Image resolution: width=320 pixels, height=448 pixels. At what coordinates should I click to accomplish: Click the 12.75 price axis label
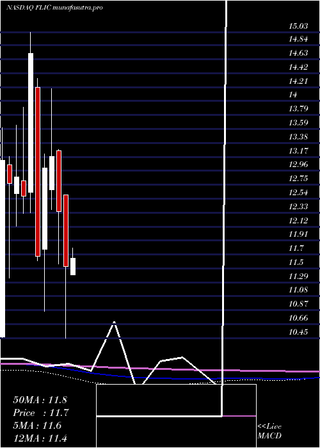click(298, 179)
